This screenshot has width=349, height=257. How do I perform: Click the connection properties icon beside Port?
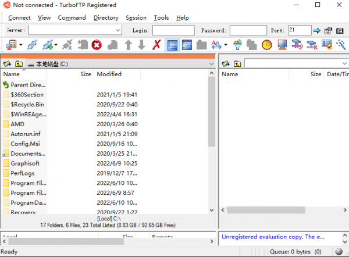pyautogui.click(x=328, y=30)
